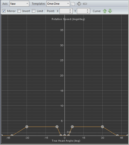Screen dimensions: 129x145
Task: Enable the Limit checkbox
Action: click(33, 11)
